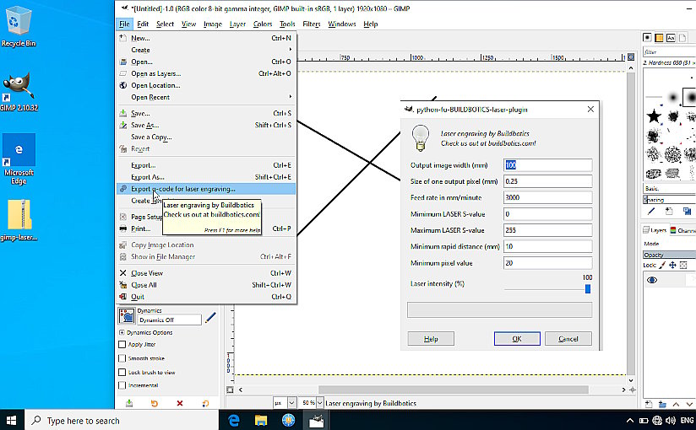Hide the layer using the eye icon

coord(651,280)
